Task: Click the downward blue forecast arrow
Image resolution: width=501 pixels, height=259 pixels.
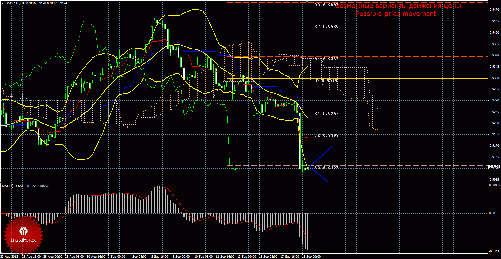Action: pos(319,175)
